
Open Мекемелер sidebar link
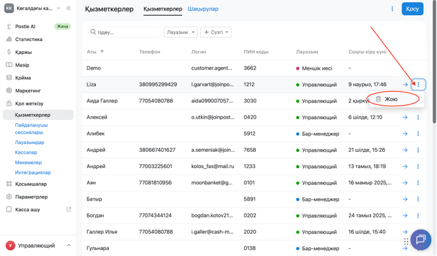point(29,162)
